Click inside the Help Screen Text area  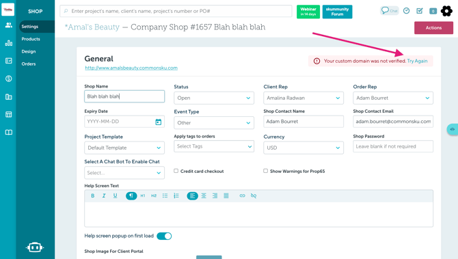click(259, 215)
